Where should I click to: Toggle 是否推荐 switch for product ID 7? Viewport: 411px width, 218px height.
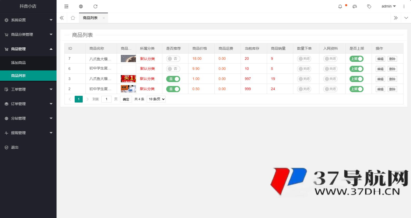pos(173,59)
